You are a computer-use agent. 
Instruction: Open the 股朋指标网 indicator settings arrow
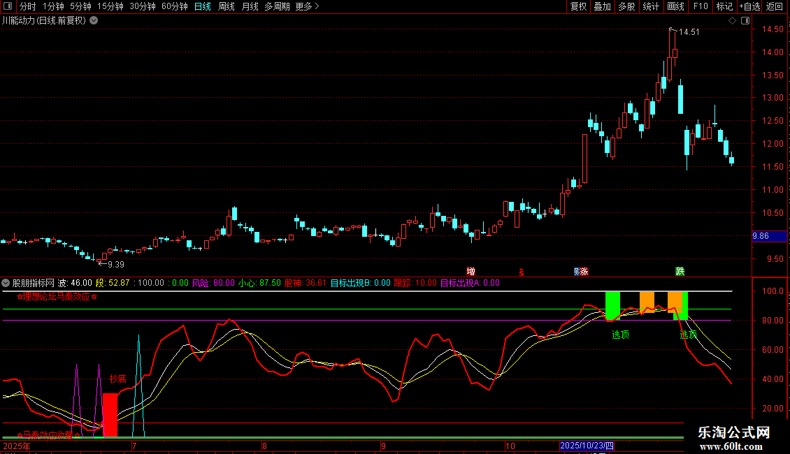pos(6,283)
